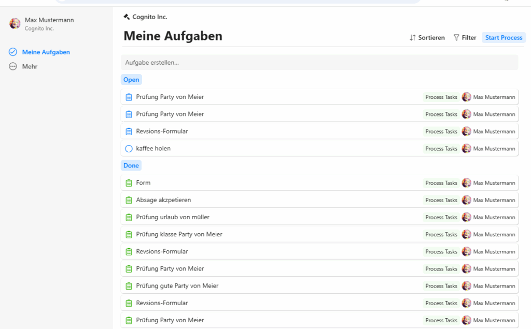531x329 pixels.
Task: Open the Sortieren sort options
Action: tap(427, 38)
